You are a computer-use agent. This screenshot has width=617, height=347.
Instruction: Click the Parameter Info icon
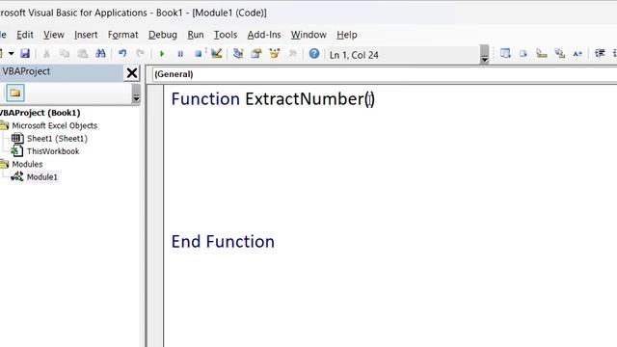(559, 54)
